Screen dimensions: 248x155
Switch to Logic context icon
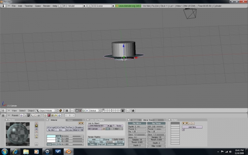click(21, 115)
